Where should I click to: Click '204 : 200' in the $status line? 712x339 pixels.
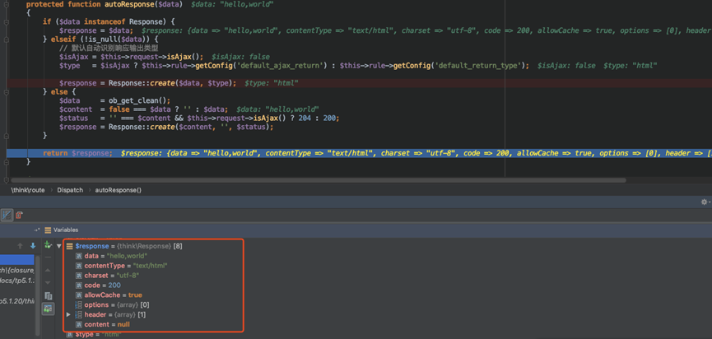coord(319,118)
